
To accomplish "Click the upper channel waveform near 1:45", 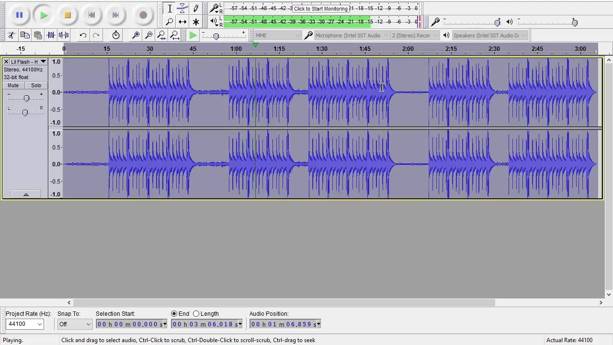I will point(365,92).
